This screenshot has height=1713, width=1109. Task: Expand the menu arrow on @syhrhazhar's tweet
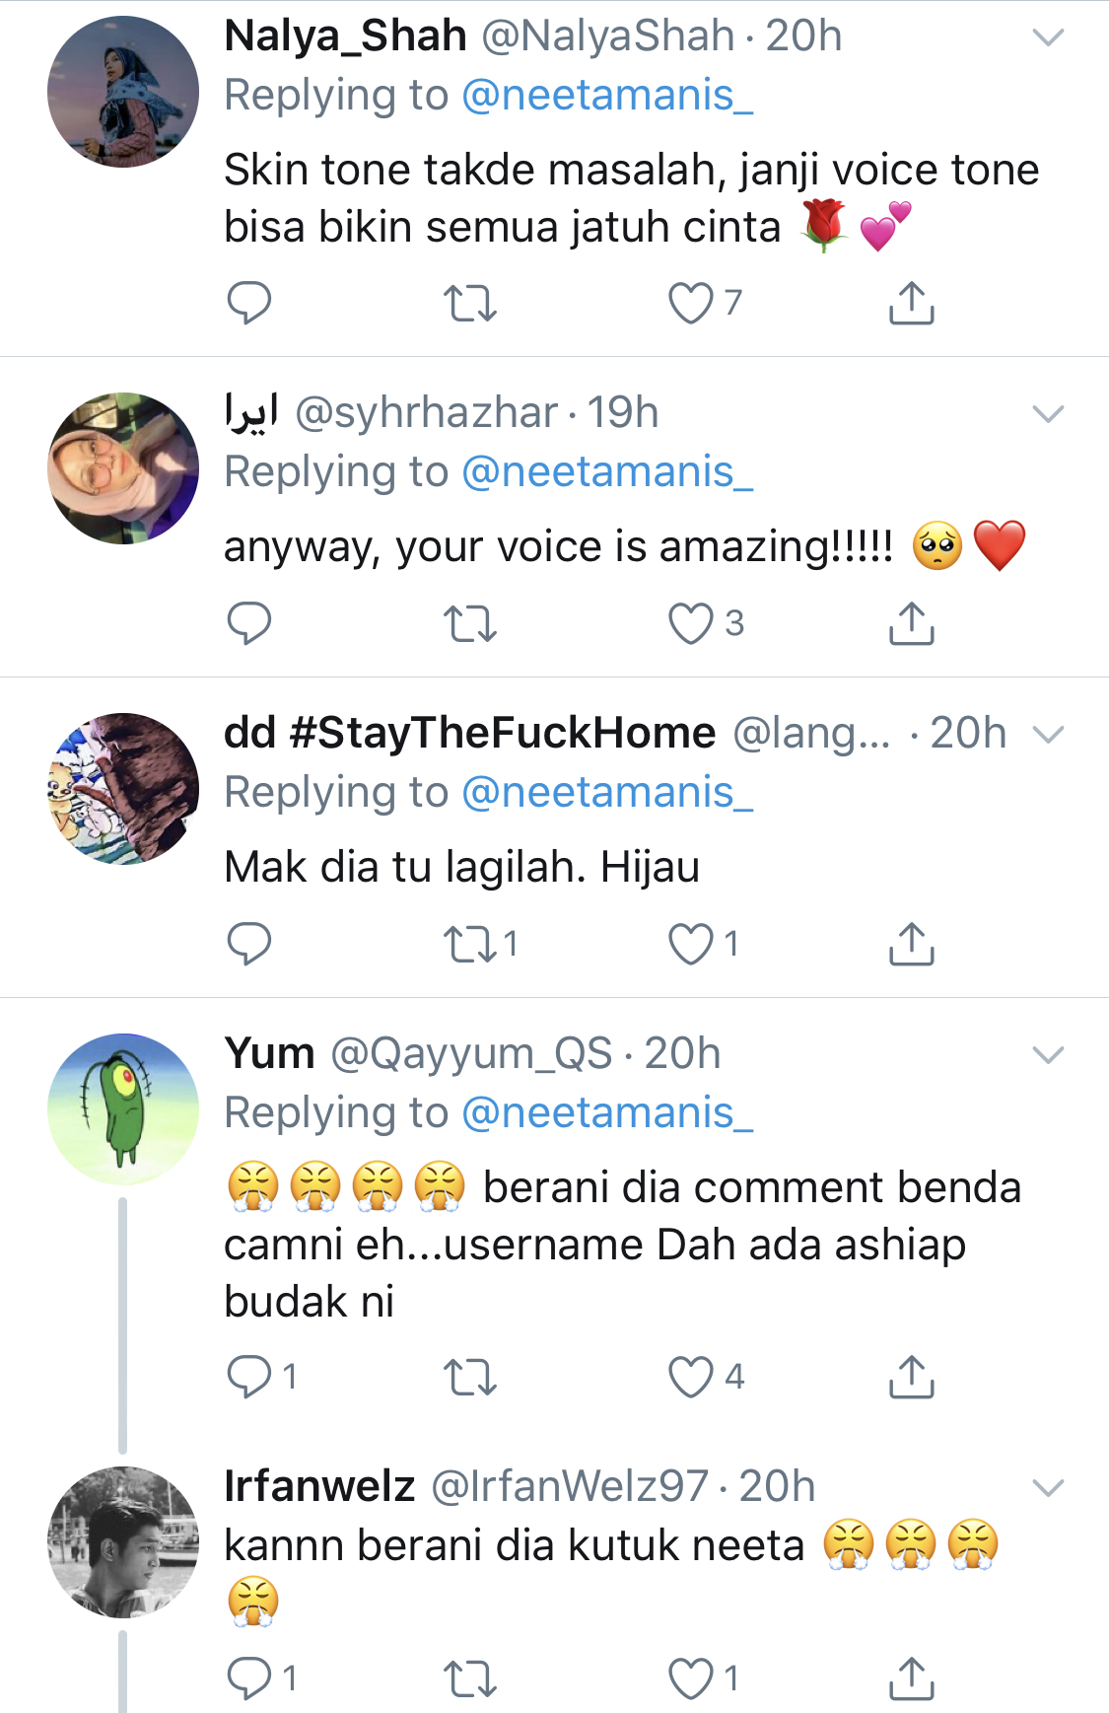(1047, 414)
